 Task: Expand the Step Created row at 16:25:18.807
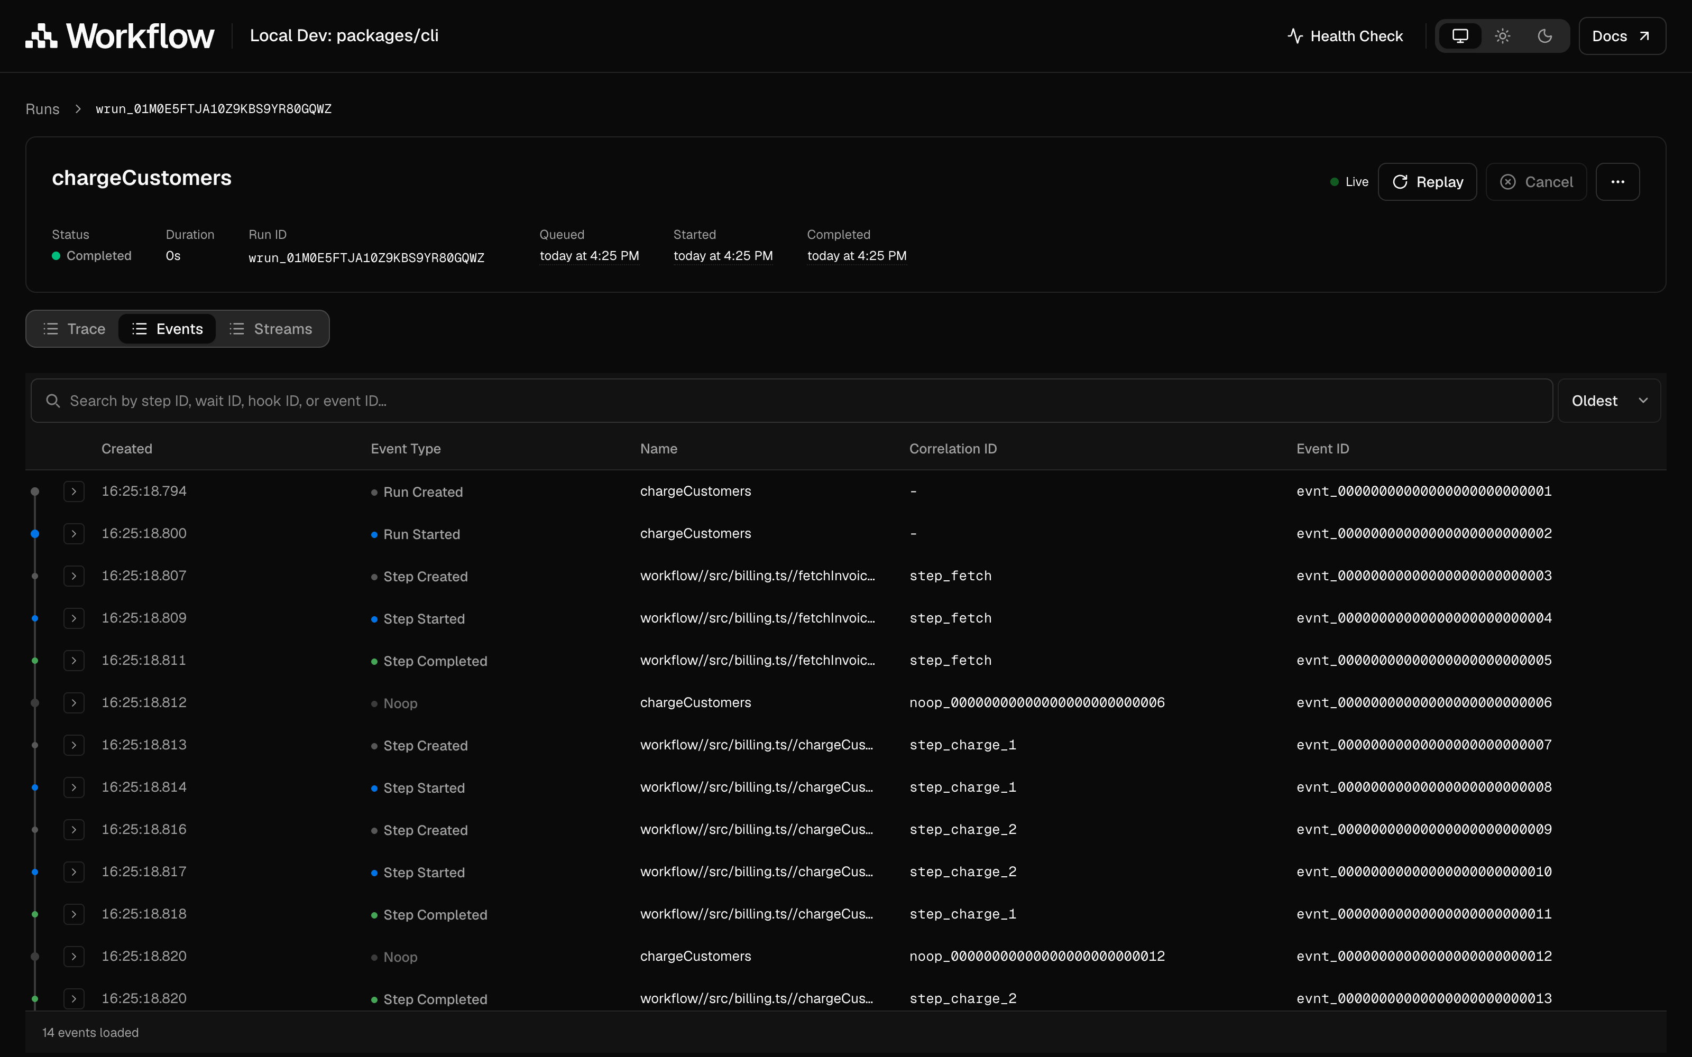[73, 576]
